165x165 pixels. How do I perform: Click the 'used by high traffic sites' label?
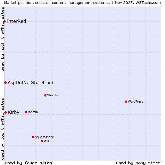2,39
